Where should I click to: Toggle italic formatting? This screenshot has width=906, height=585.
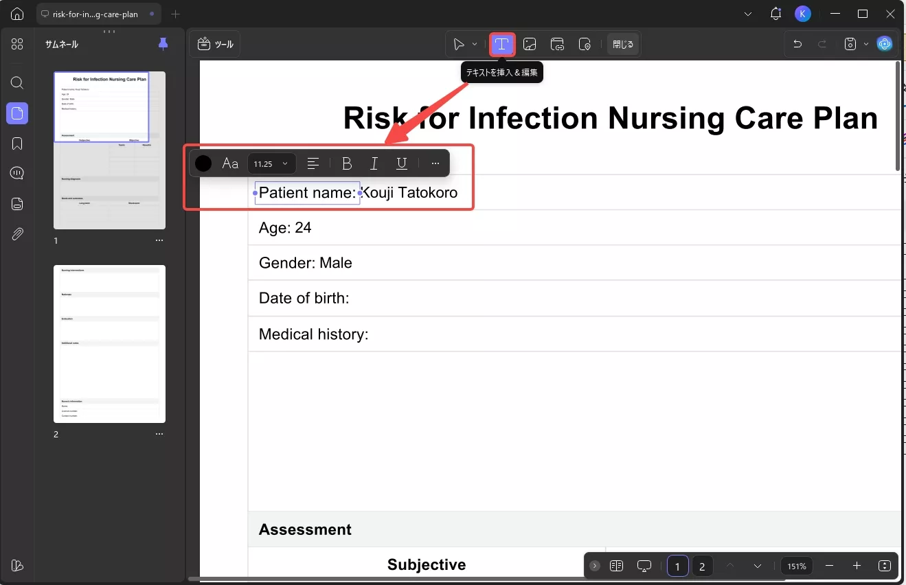[374, 163]
